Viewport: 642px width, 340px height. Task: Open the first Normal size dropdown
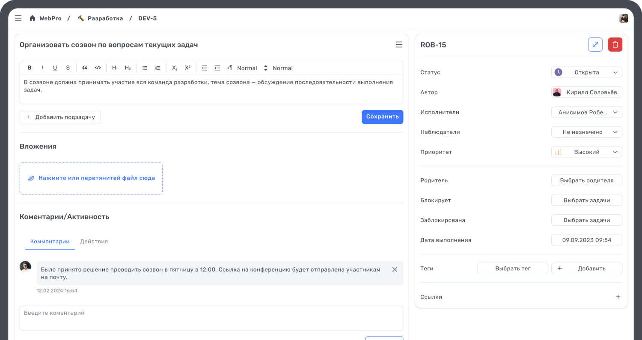point(253,68)
